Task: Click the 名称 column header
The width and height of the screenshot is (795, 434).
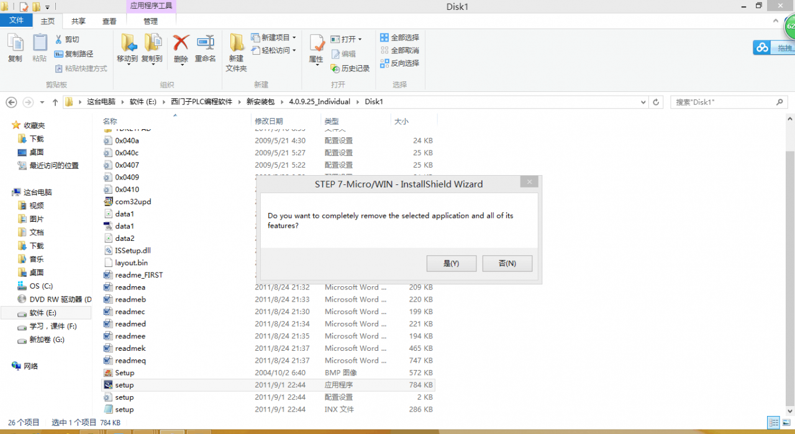Action: click(x=110, y=121)
